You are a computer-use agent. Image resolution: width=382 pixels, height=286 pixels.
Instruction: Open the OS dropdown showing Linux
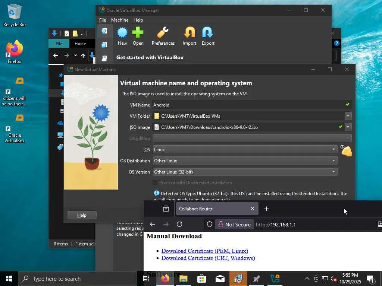245,149
